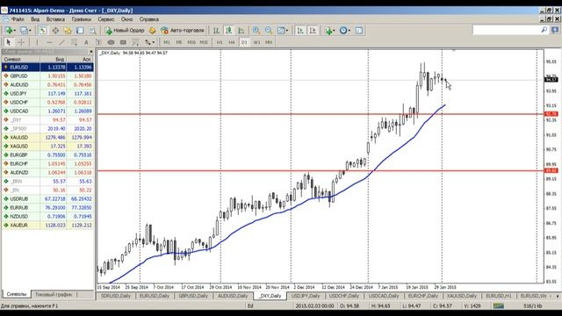Switch timeframe to H1
The height and width of the screenshot is (316, 562).
220,42
